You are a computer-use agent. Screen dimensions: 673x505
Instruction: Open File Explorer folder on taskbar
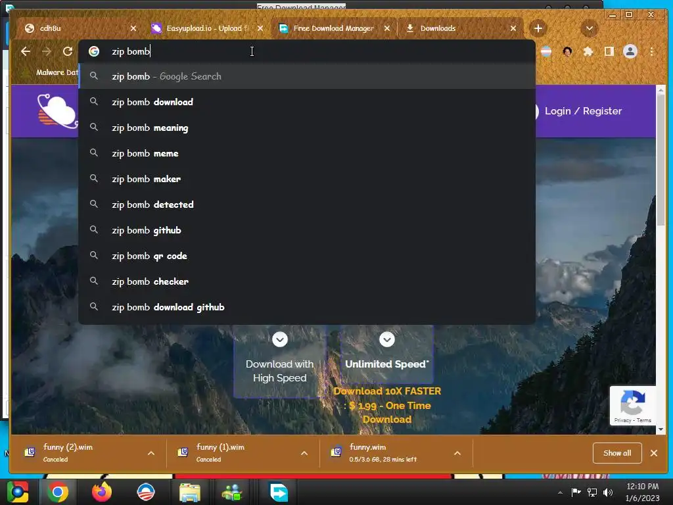(x=190, y=492)
